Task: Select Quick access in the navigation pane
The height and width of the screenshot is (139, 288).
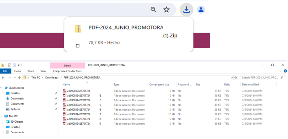Action: point(16,88)
